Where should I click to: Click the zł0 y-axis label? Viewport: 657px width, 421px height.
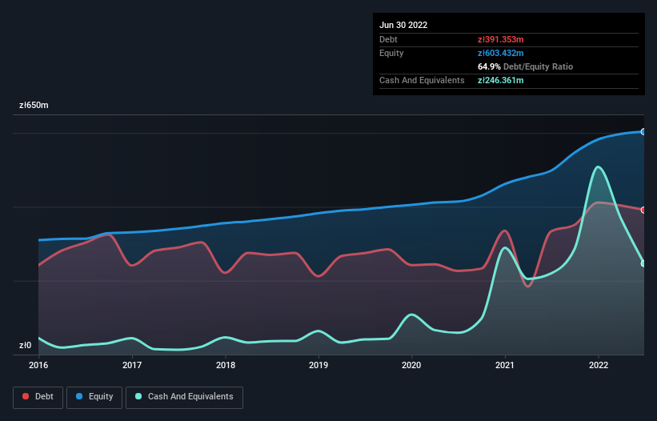(x=25, y=345)
